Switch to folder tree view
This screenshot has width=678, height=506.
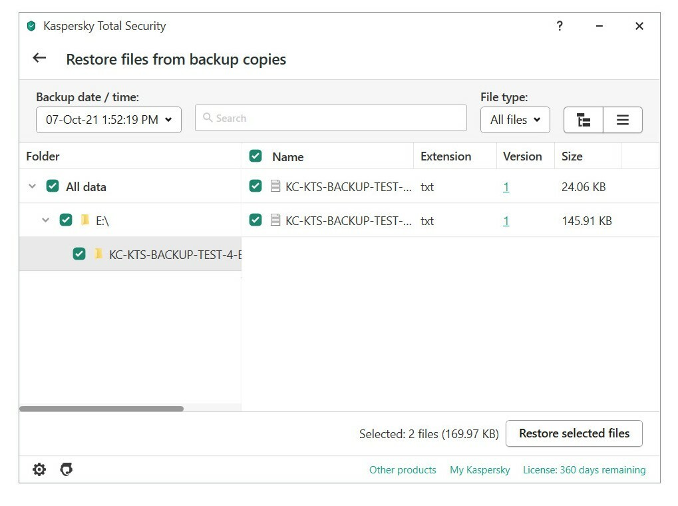pyautogui.click(x=584, y=120)
